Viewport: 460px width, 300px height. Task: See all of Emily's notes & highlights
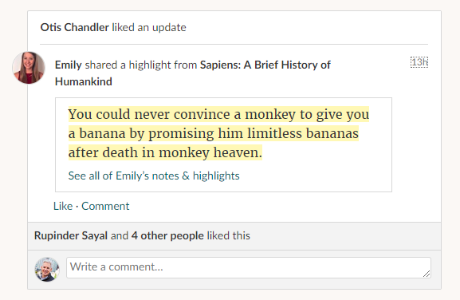(x=154, y=176)
